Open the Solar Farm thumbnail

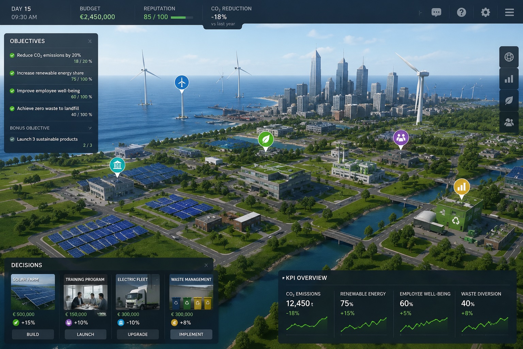click(x=33, y=292)
